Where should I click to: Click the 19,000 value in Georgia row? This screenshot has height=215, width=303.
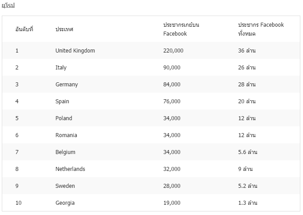172,203
